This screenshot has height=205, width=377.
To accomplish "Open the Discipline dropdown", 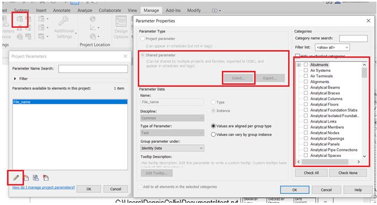I will pos(172,118).
